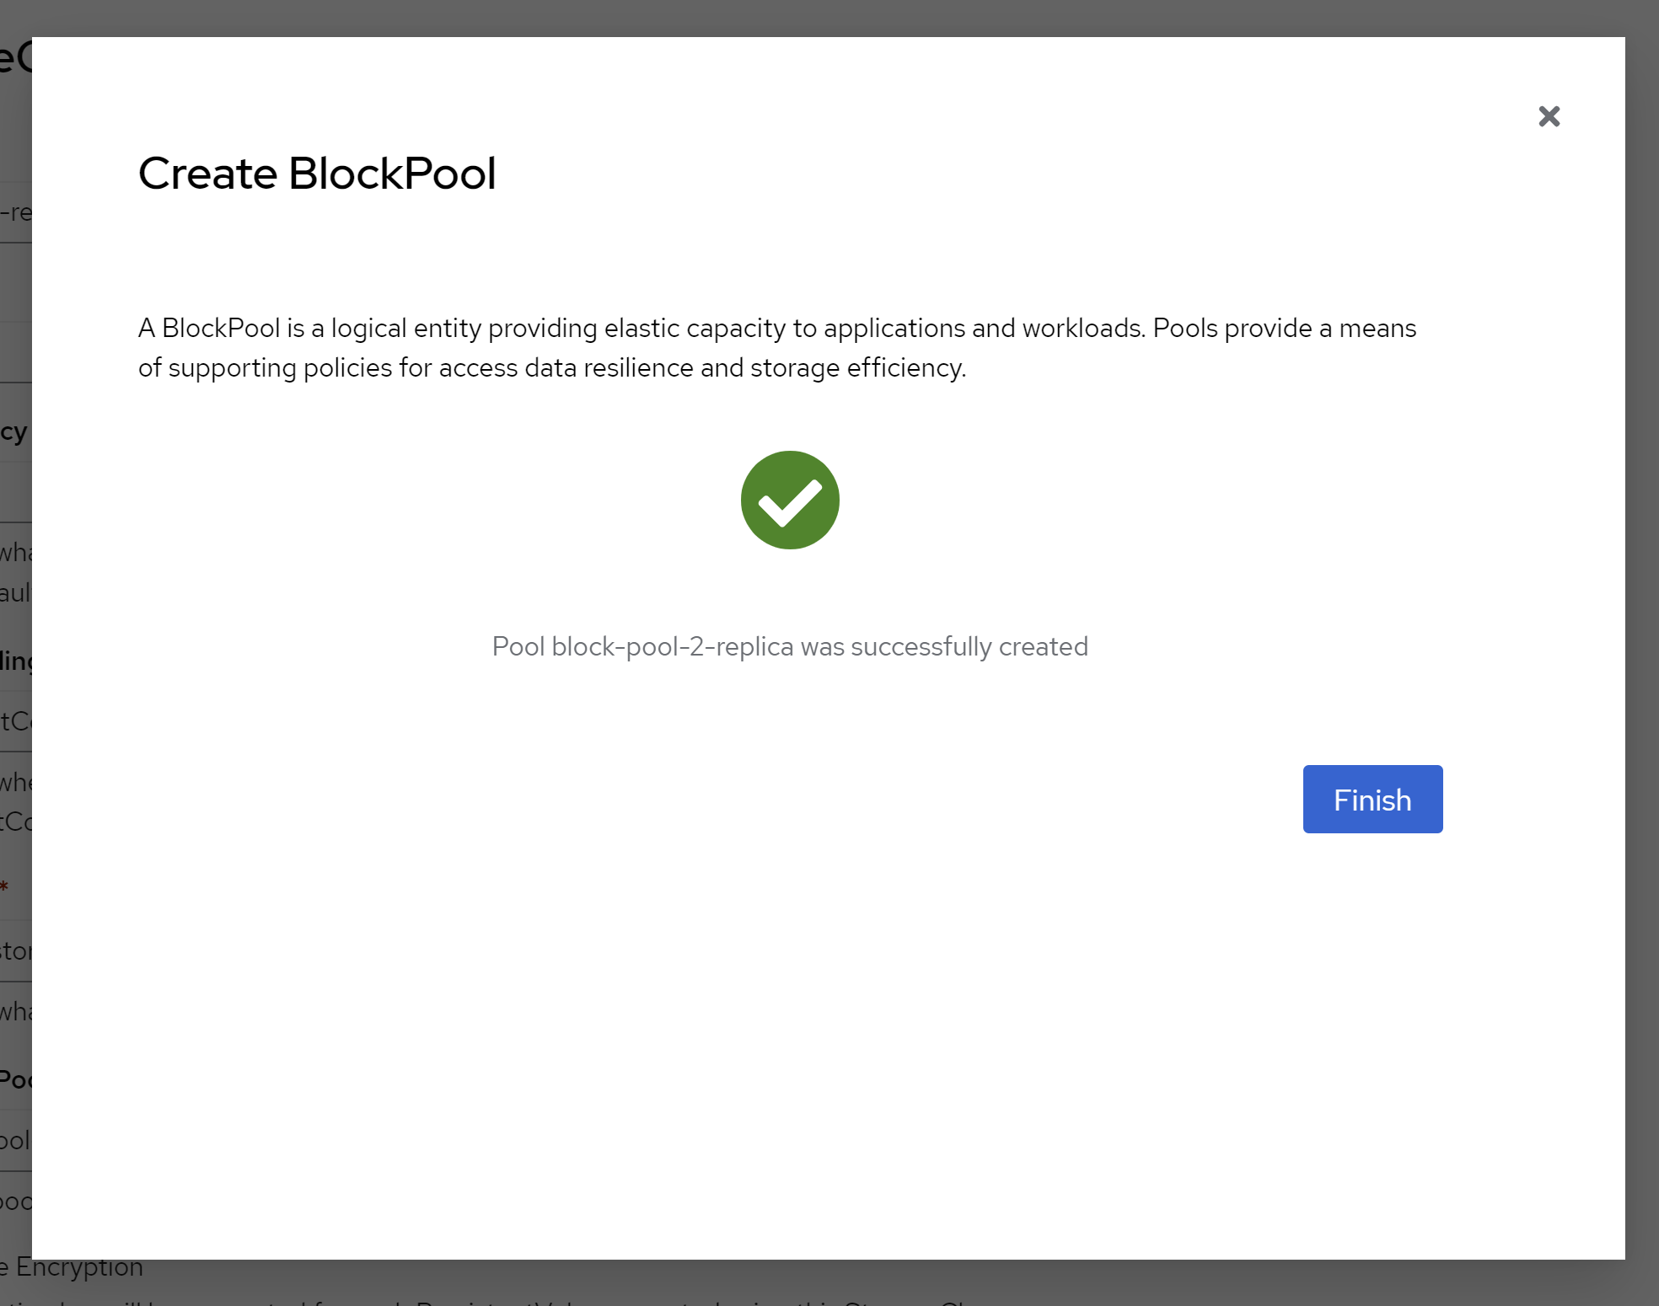Click empty white area below the Finish button
Image resolution: width=1659 pixels, height=1306 pixels.
coord(1372,1011)
